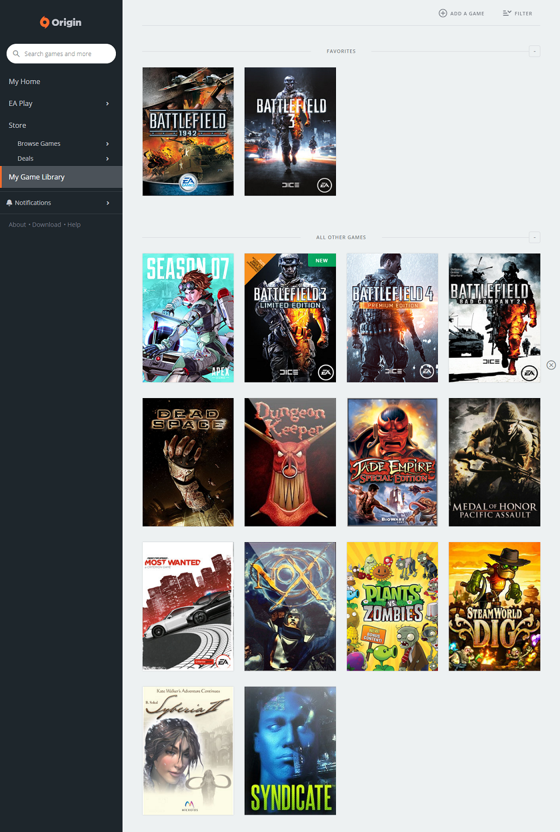
Task: Click the Download link
Action: click(x=46, y=225)
